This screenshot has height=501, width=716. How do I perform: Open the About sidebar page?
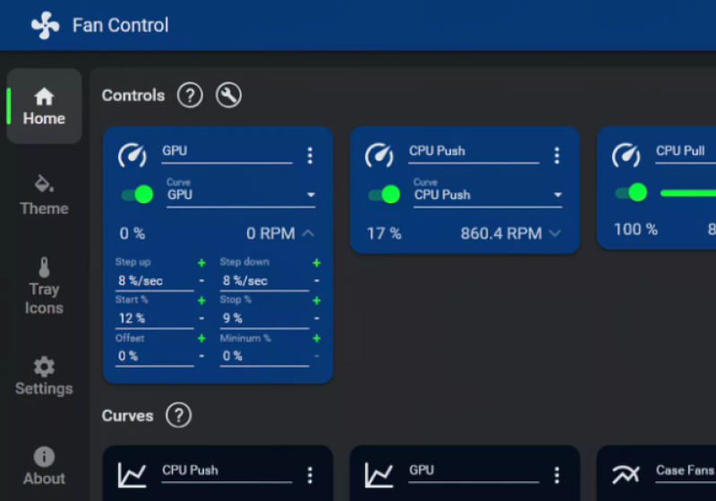tap(44, 466)
